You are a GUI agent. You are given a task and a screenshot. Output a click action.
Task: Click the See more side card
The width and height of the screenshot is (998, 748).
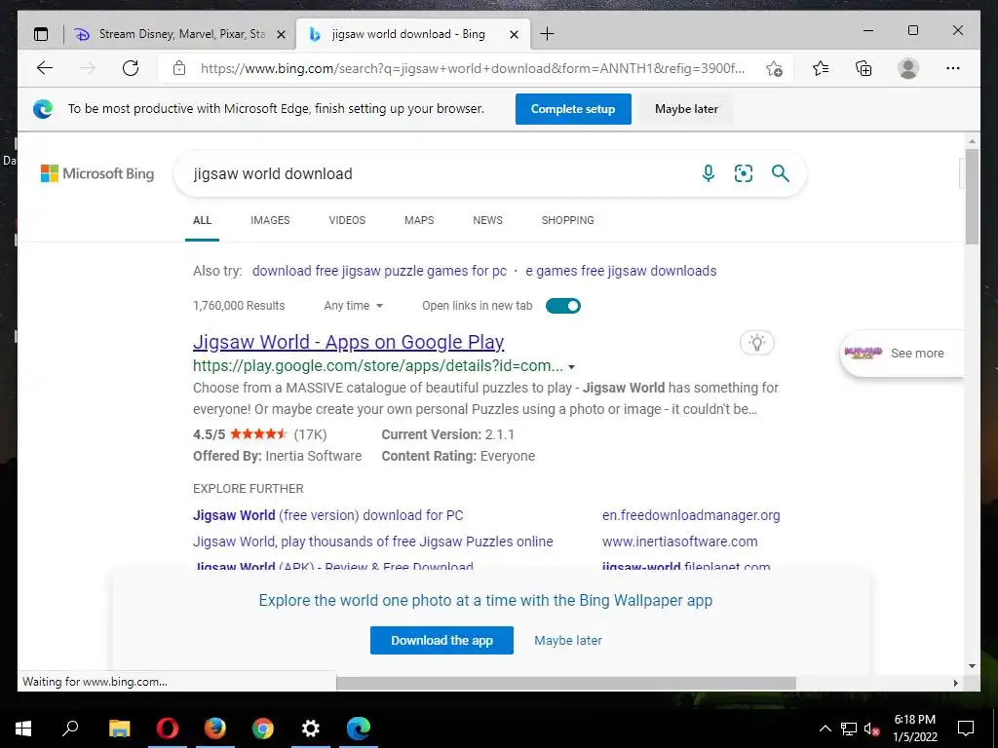click(x=902, y=354)
